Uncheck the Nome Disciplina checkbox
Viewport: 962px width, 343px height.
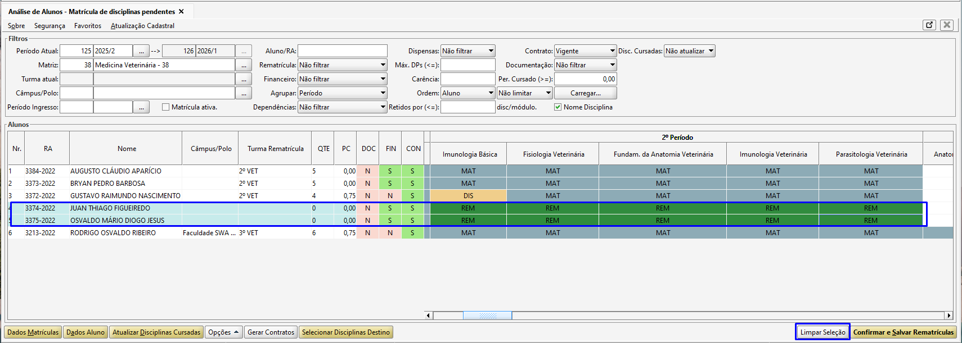pyautogui.click(x=558, y=107)
